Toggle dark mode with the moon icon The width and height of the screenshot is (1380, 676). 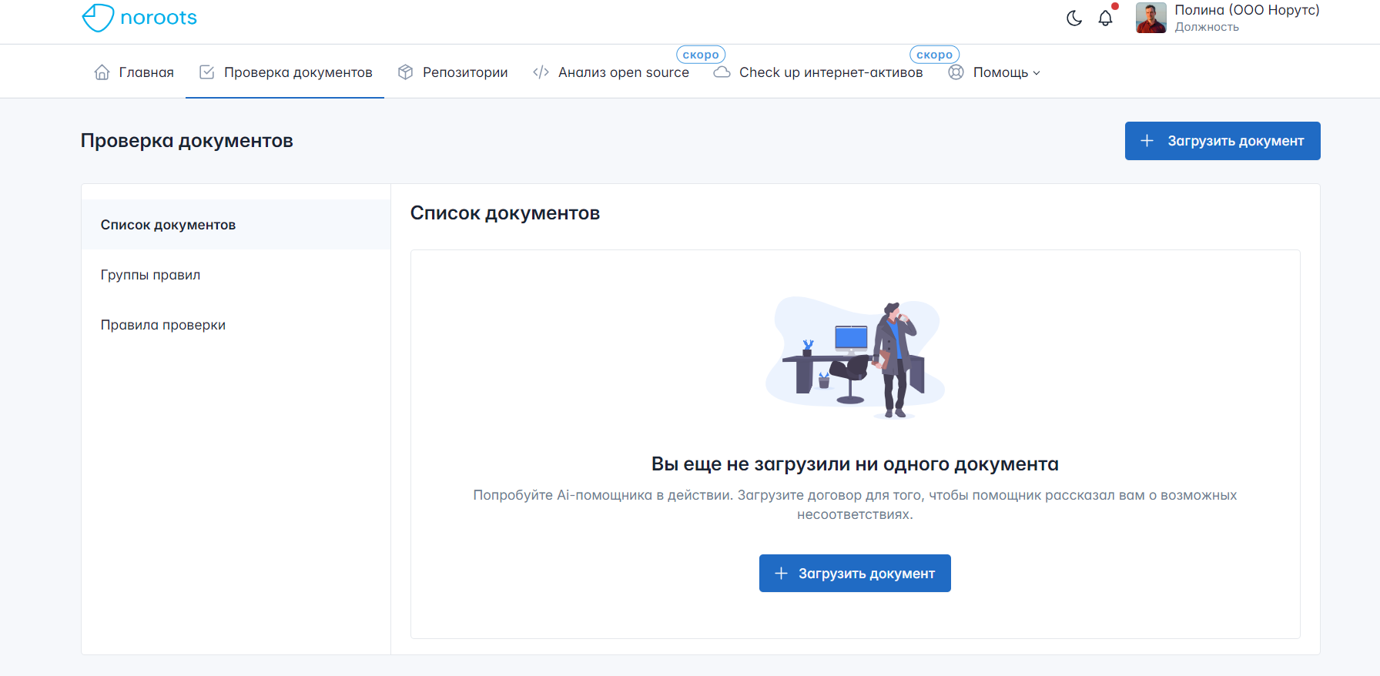click(1074, 18)
